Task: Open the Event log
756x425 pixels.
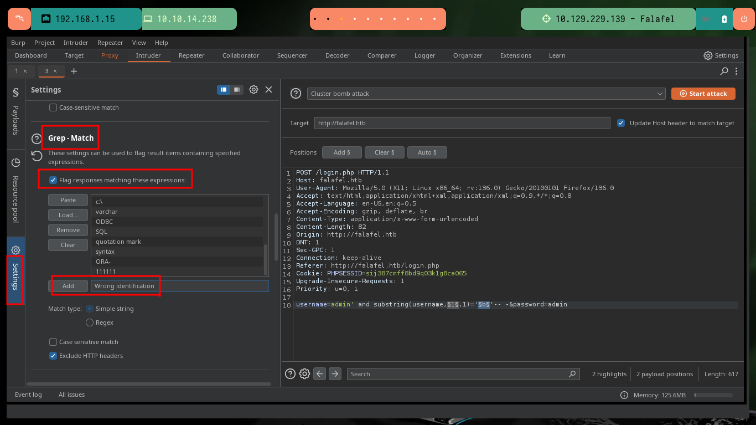Action: point(28,395)
